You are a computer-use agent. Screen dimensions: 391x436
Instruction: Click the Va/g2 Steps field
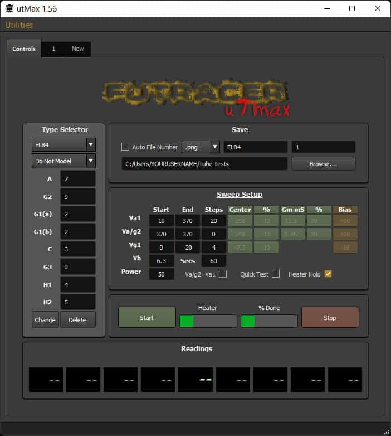point(213,234)
